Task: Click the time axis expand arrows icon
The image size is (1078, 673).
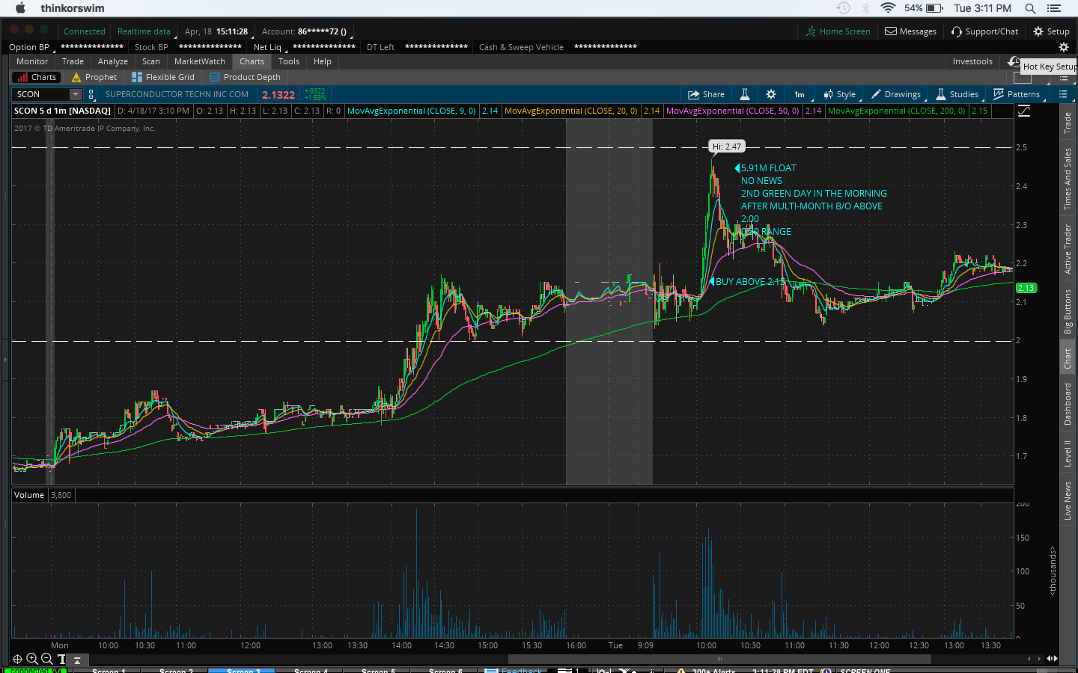Action: [x=1052, y=659]
